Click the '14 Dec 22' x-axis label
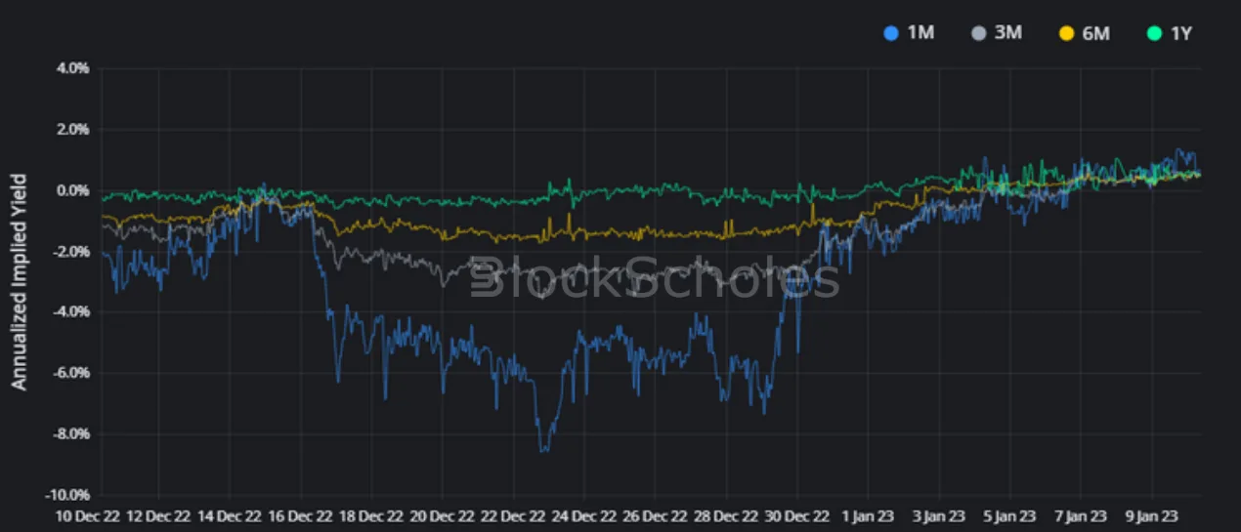 coord(230,516)
